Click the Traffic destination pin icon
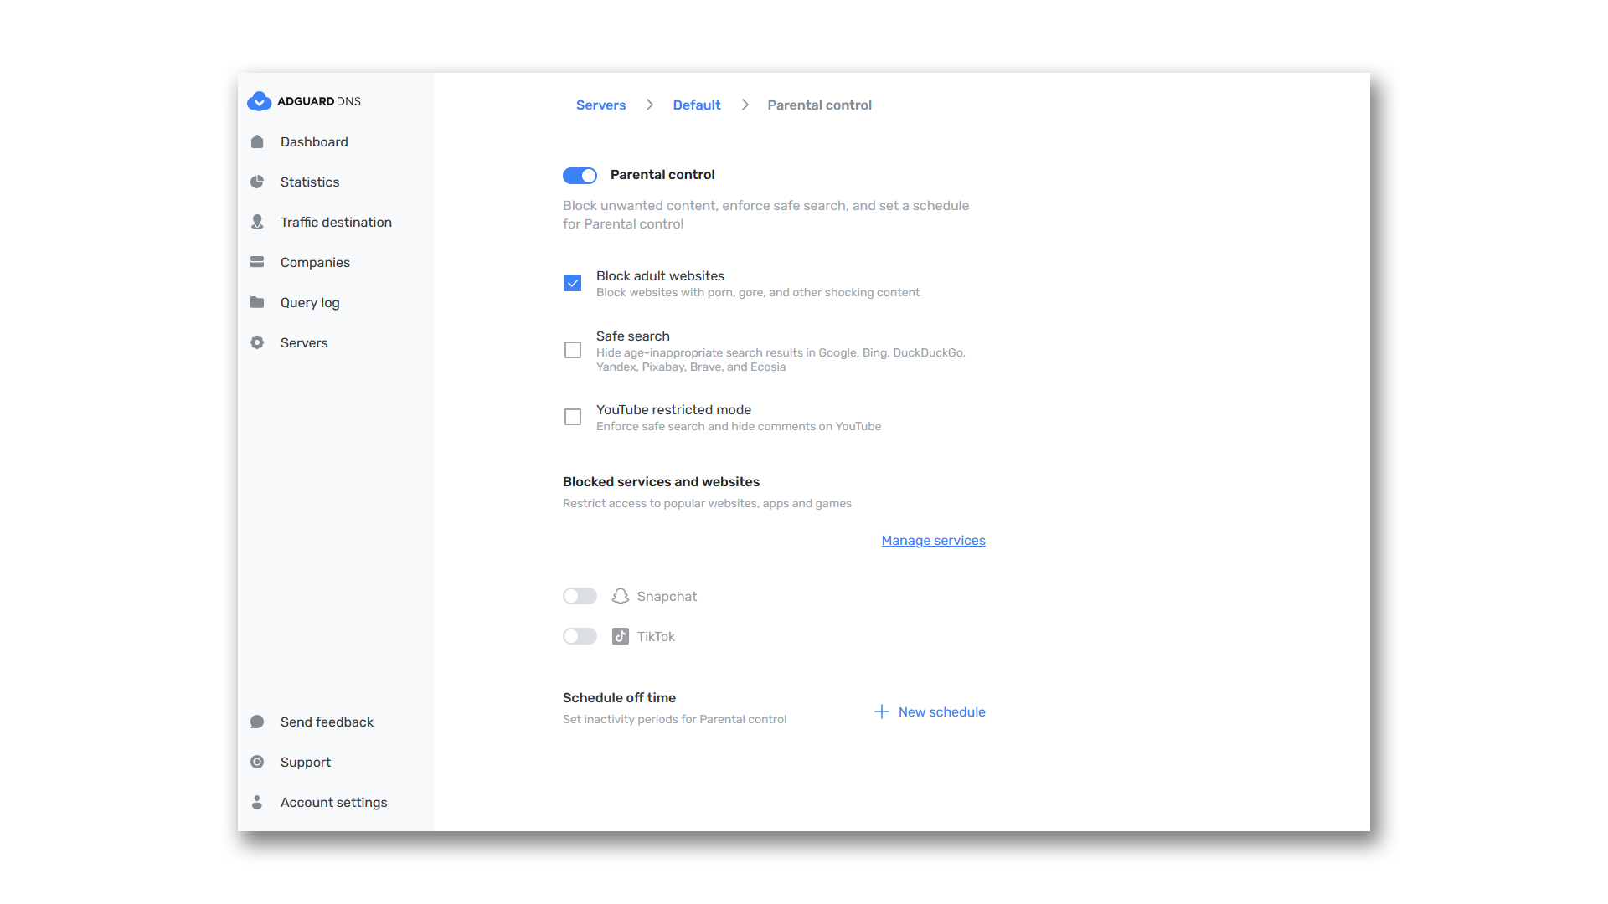Image resolution: width=1608 pixels, height=904 pixels. click(257, 223)
